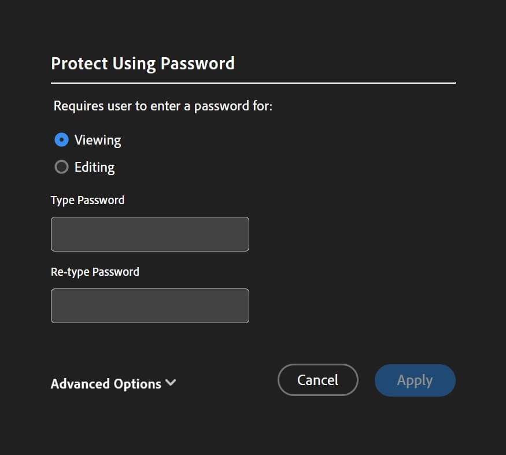The width and height of the screenshot is (506, 455).
Task: Click the down chevron beside Advanced Options
Action: coord(171,383)
